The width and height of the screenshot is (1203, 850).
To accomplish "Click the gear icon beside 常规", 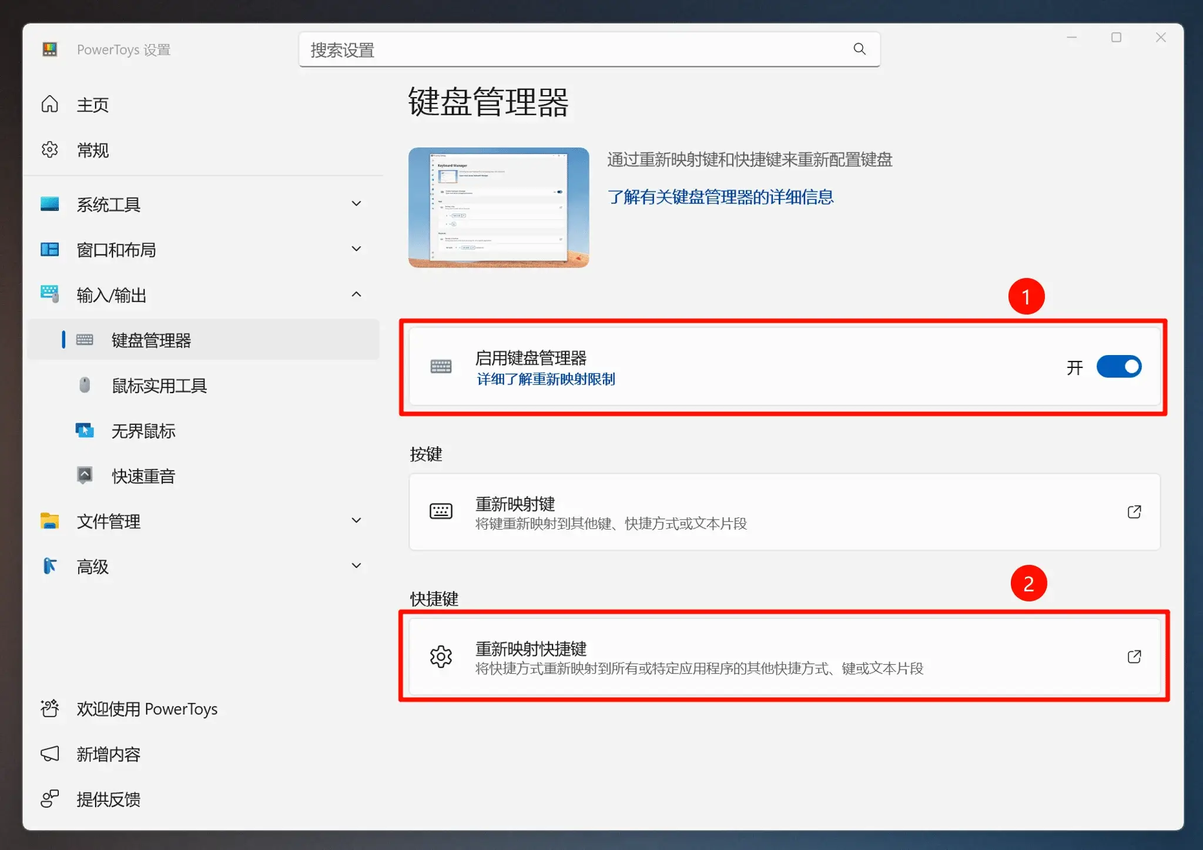I will (50, 150).
